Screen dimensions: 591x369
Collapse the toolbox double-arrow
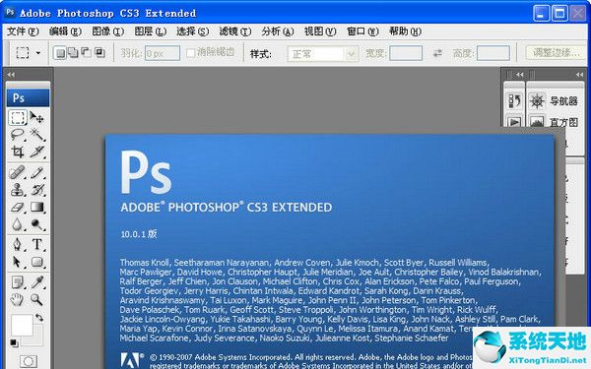pyautogui.click(x=11, y=75)
